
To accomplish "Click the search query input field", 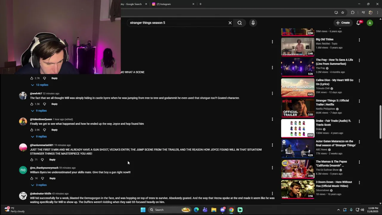I will 178,23.
